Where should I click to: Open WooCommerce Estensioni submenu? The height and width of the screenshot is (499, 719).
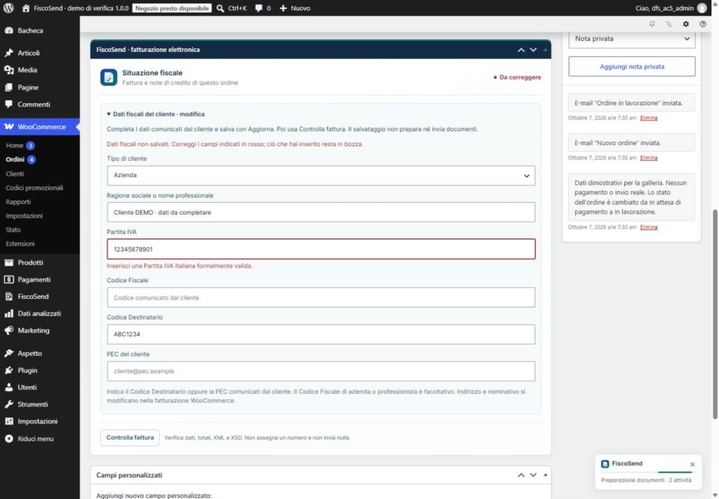(x=20, y=244)
